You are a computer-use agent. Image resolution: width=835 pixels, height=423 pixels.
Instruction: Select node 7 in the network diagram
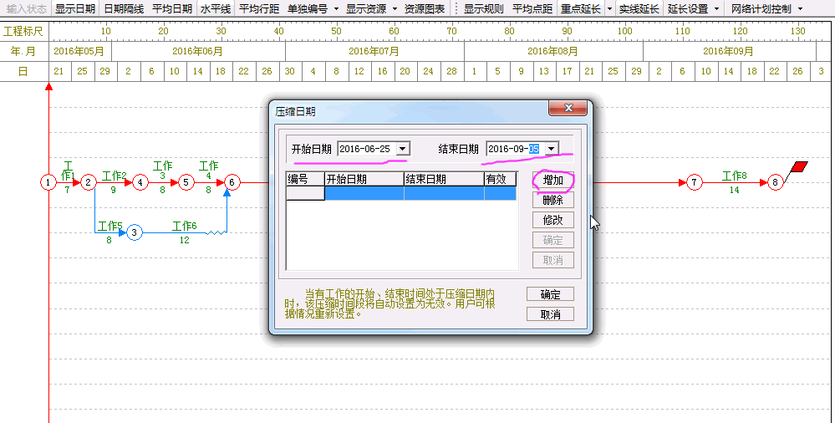694,182
